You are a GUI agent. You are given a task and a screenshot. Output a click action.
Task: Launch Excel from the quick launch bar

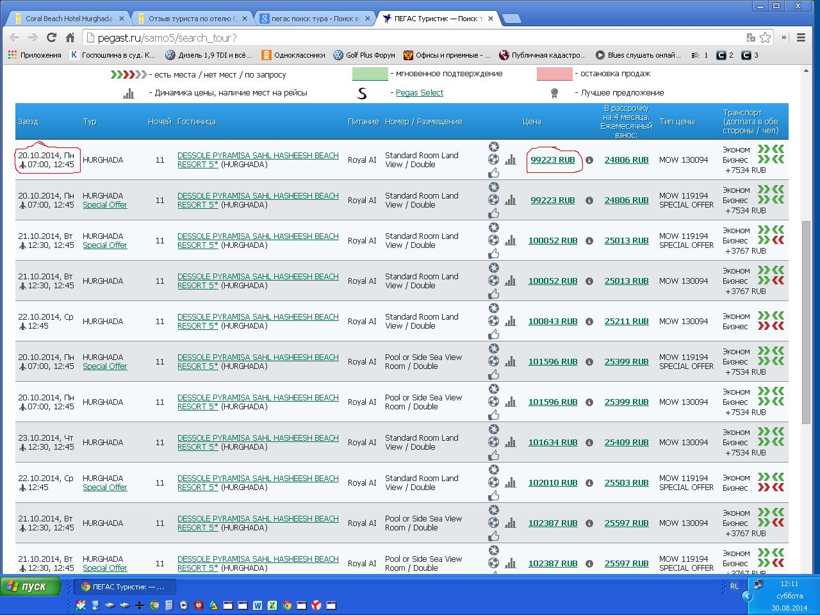(x=272, y=605)
